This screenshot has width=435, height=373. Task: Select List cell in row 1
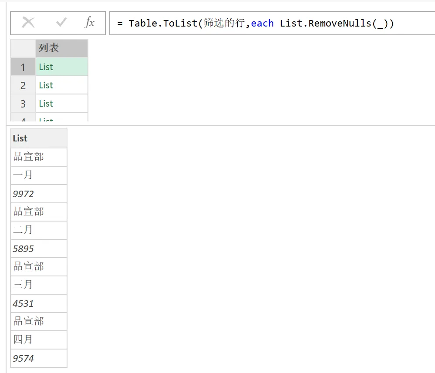(x=61, y=67)
